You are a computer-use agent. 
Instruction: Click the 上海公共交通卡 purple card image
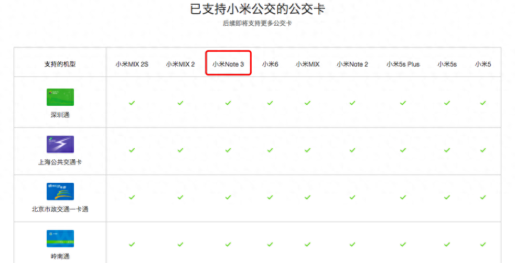click(x=60, y=144)
